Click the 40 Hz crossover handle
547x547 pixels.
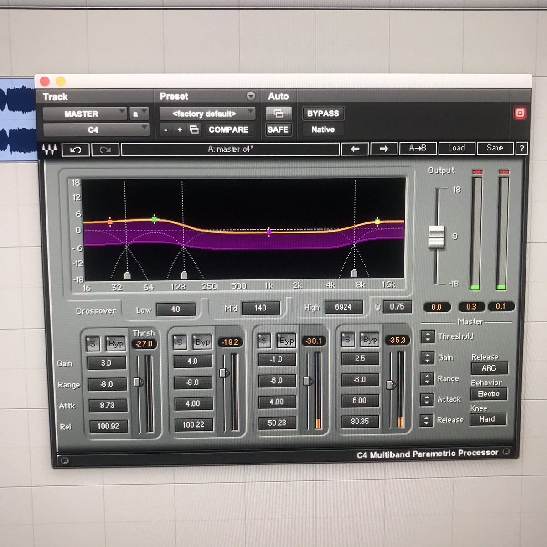[x=127, y=275]
